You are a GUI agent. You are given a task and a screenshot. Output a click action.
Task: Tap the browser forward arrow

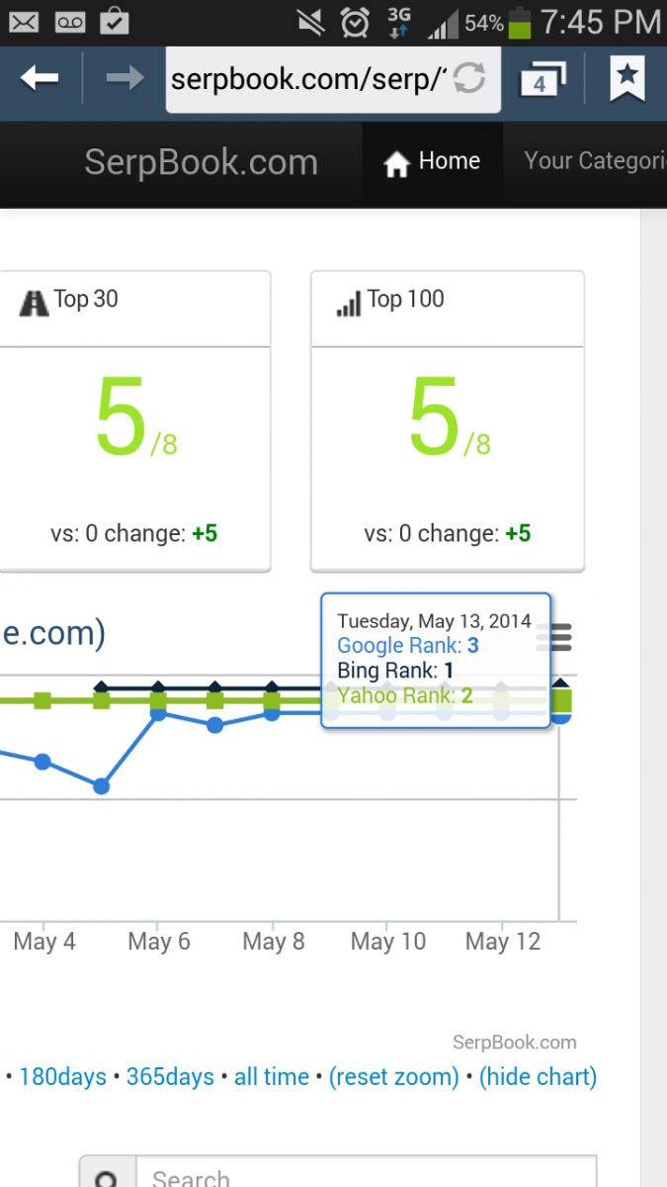click(125, 79)
